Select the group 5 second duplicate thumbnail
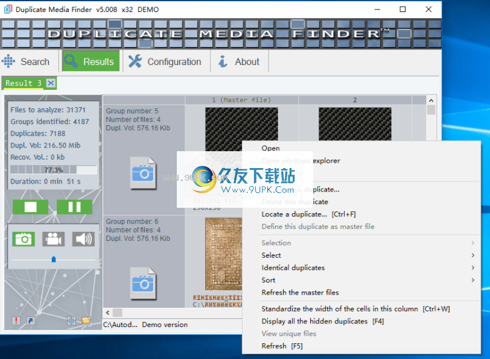The height and width of the screenshot is (359, 490). (x=355, y=124)
